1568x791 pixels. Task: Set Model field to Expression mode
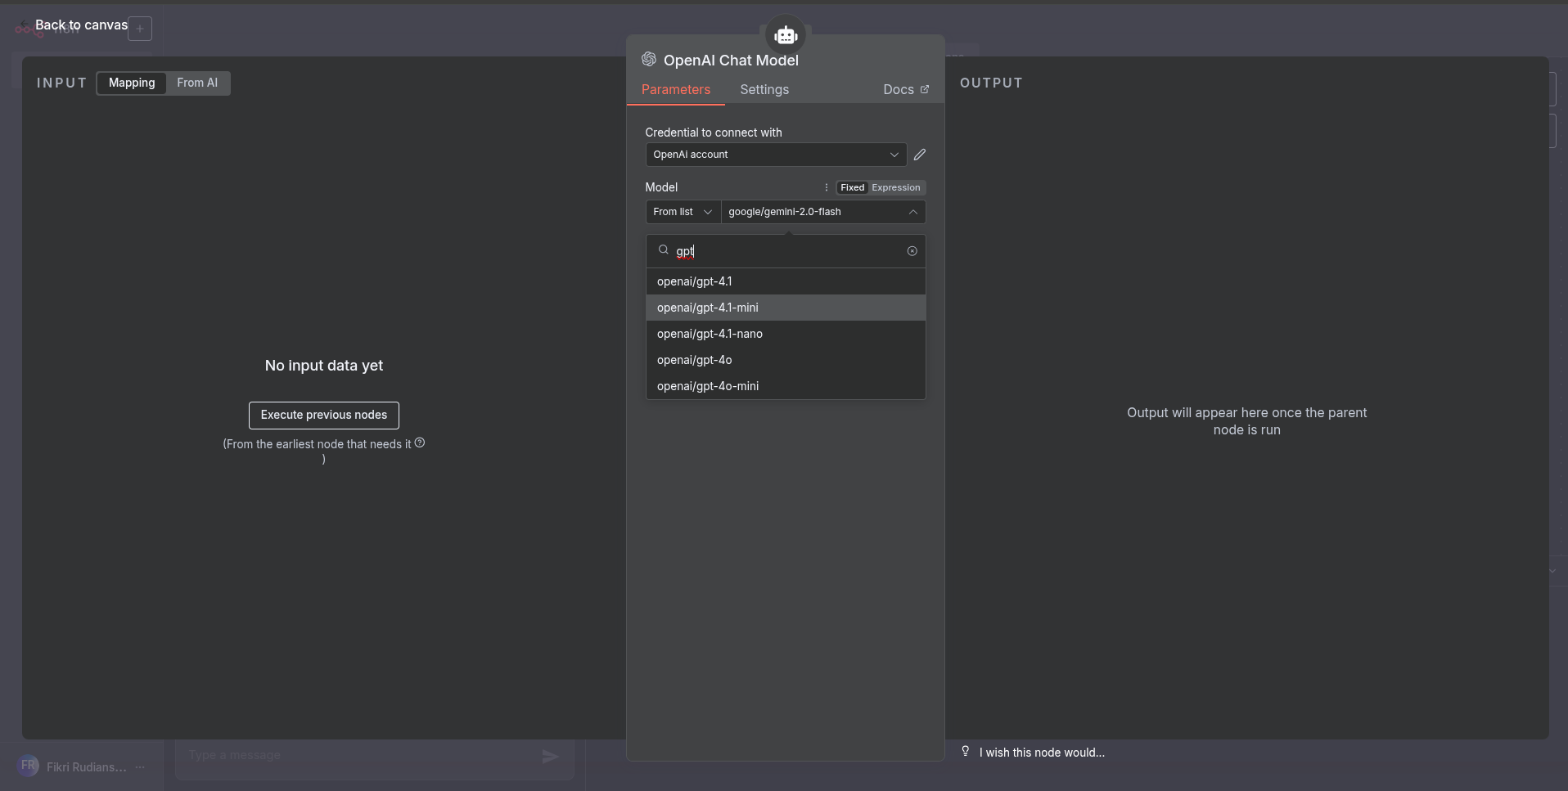[896, 187]
